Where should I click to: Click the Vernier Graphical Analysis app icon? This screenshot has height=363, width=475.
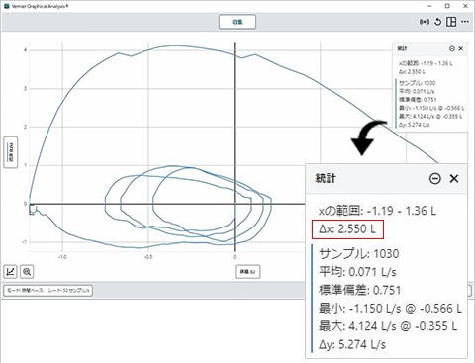tap(7, 6)
